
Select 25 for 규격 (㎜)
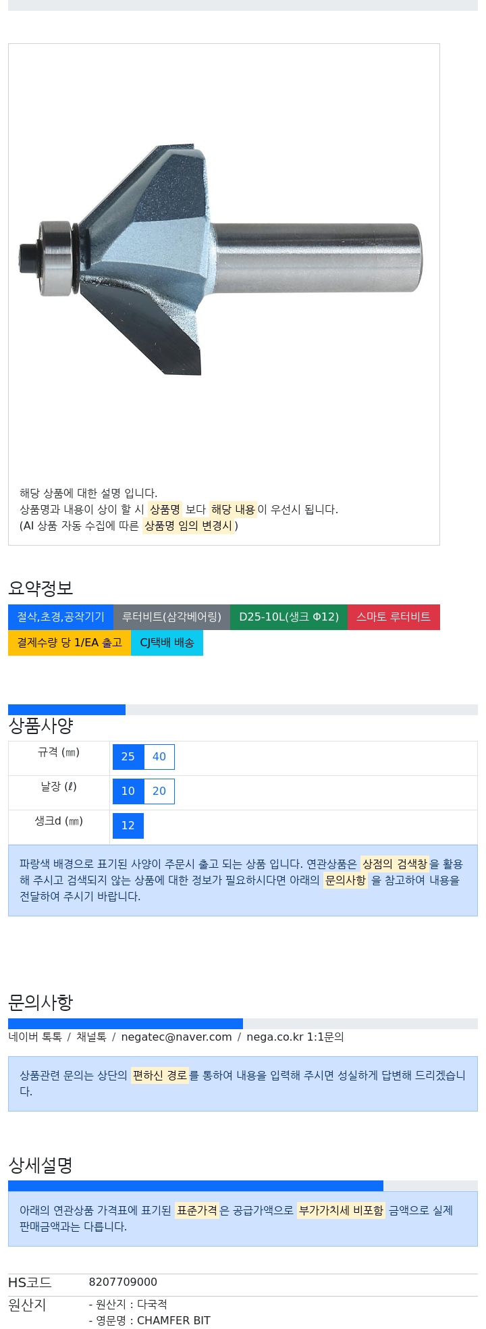pyautogui.click(x=128, y=757)
